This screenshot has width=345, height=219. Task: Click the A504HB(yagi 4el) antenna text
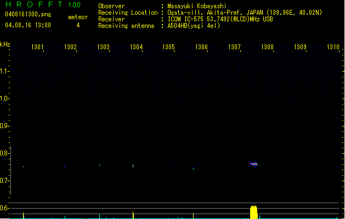pyautogui.click(x=194, y=26)
